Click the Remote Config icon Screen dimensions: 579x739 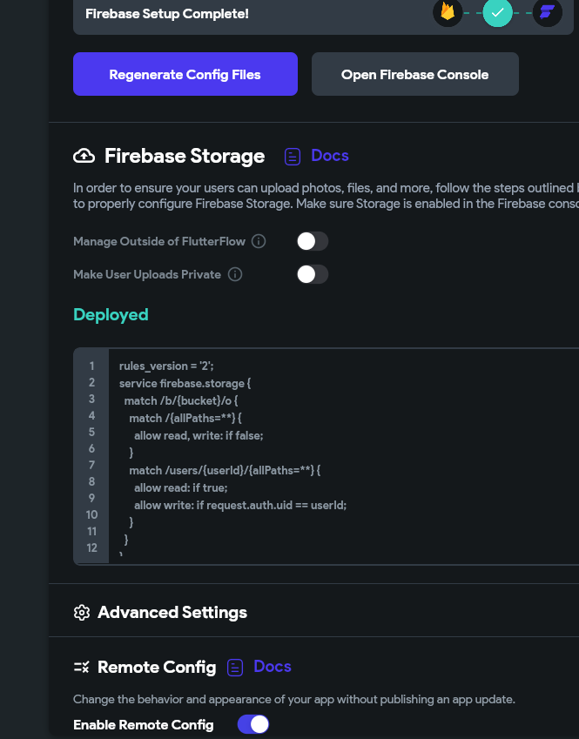coord(82,667)
